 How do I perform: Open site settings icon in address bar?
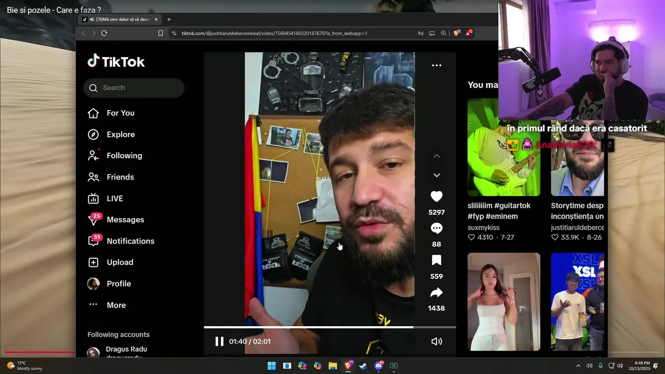174,33
